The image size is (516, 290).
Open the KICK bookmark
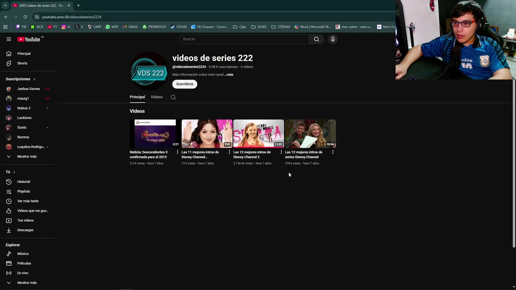(37, 27)
